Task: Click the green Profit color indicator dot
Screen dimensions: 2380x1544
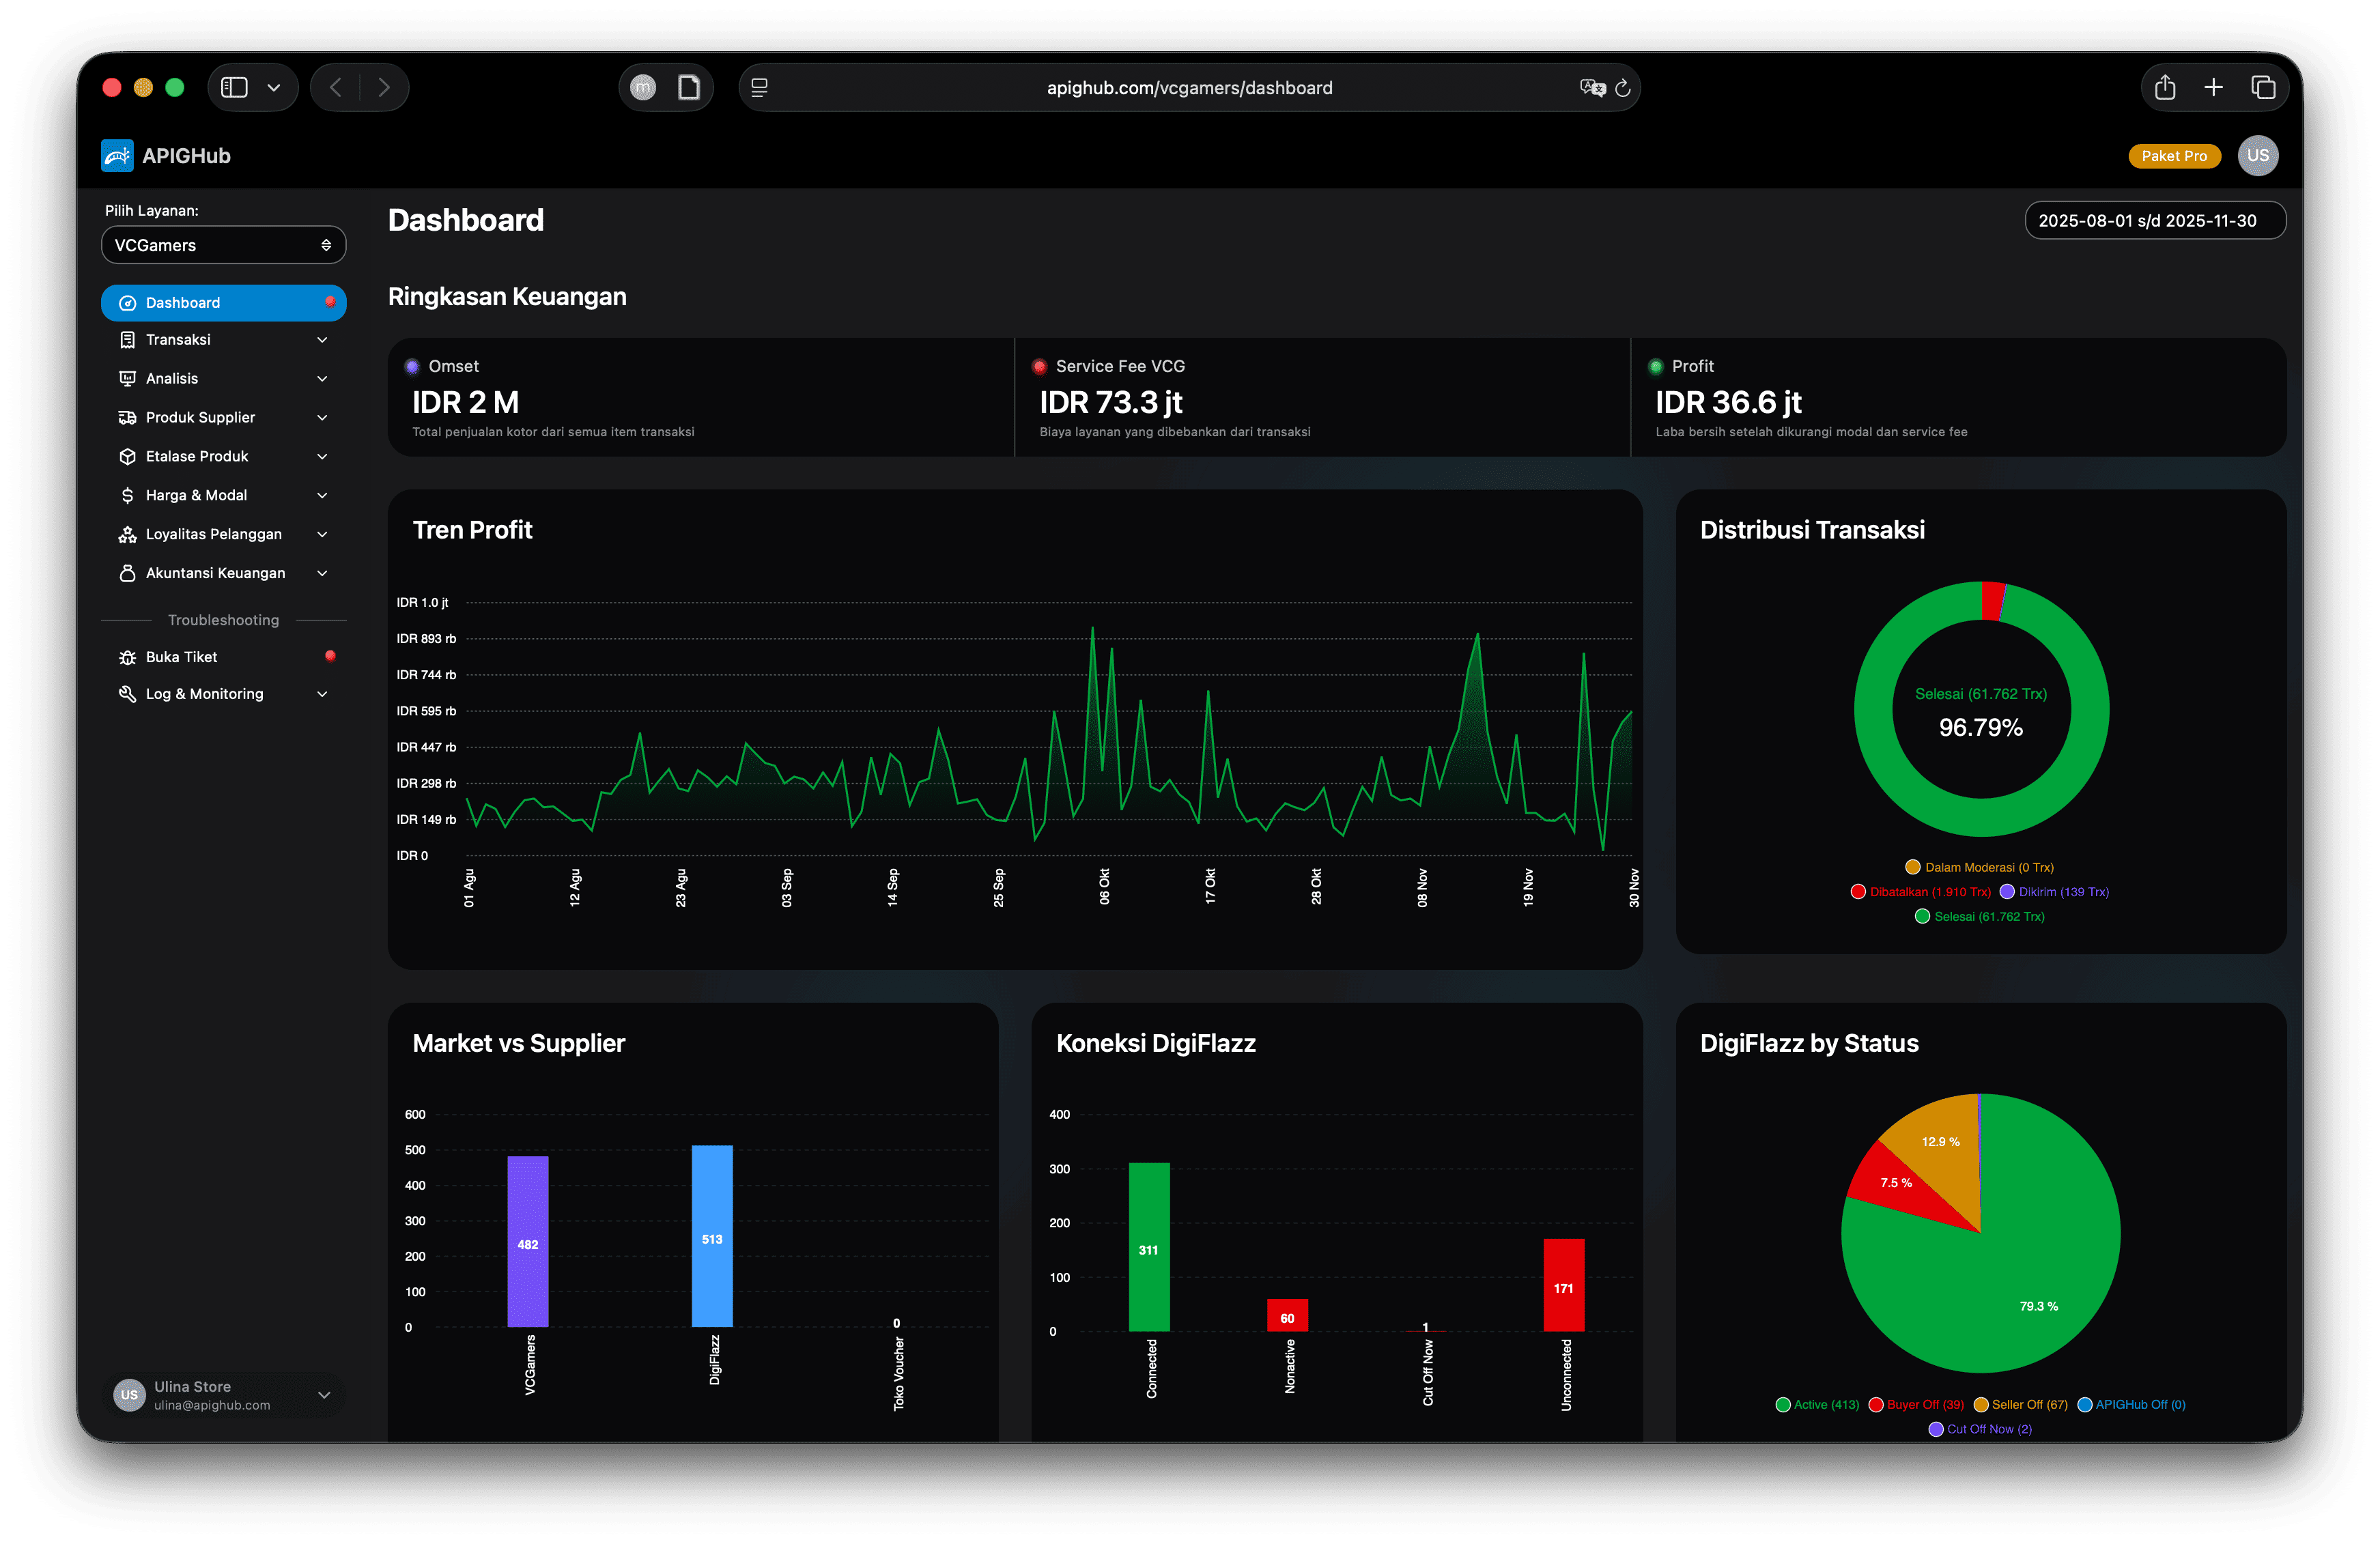Action: [1657, 366]
